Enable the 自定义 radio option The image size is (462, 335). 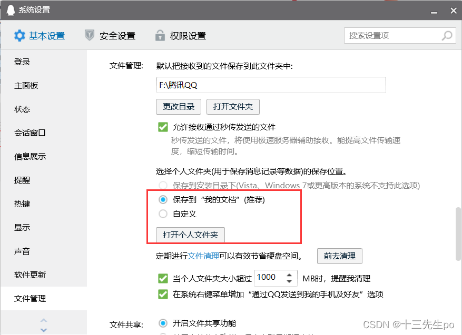[163, 212]
